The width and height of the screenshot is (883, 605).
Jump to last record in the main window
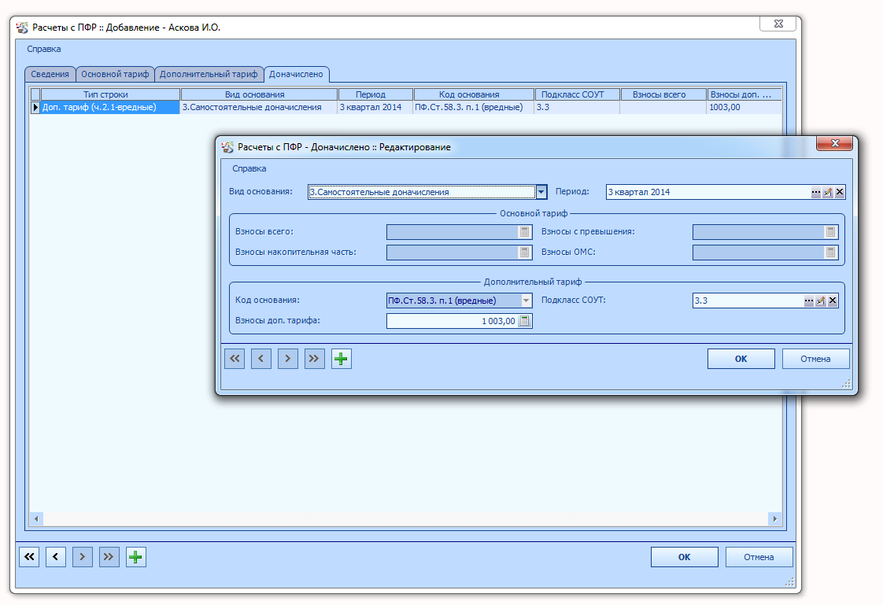(109, 557)
